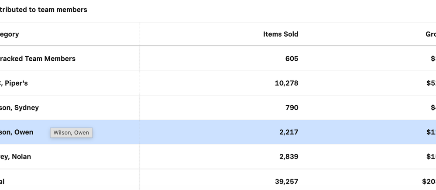The height and width of the screenshot is (190, 436).
Task: Click the Category column header
Action: tap(10, 34)
